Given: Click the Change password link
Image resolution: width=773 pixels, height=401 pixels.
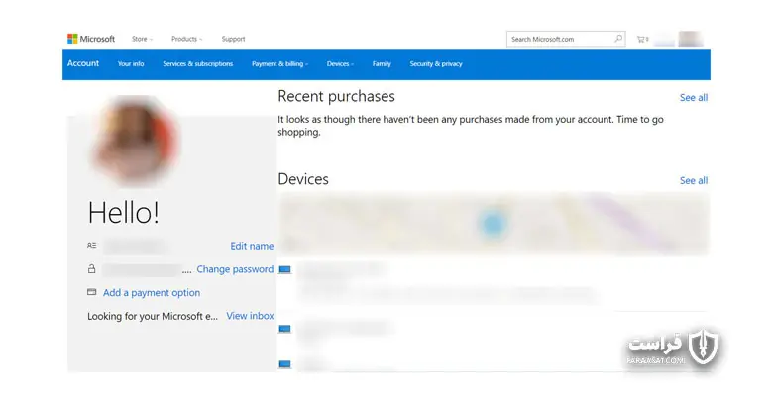Looking at the screenshot, I should pos(235,269).
